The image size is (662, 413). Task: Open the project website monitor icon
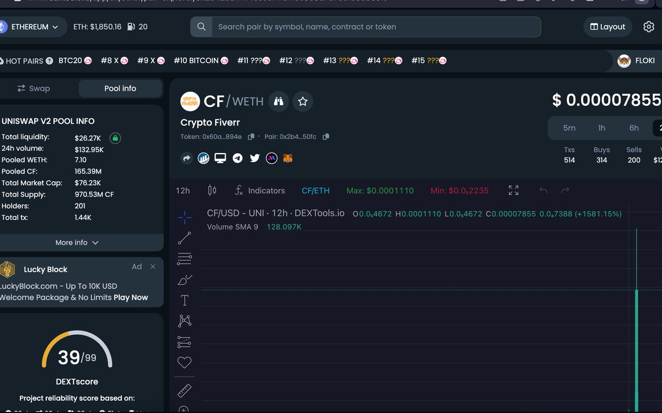coord(220,158)
